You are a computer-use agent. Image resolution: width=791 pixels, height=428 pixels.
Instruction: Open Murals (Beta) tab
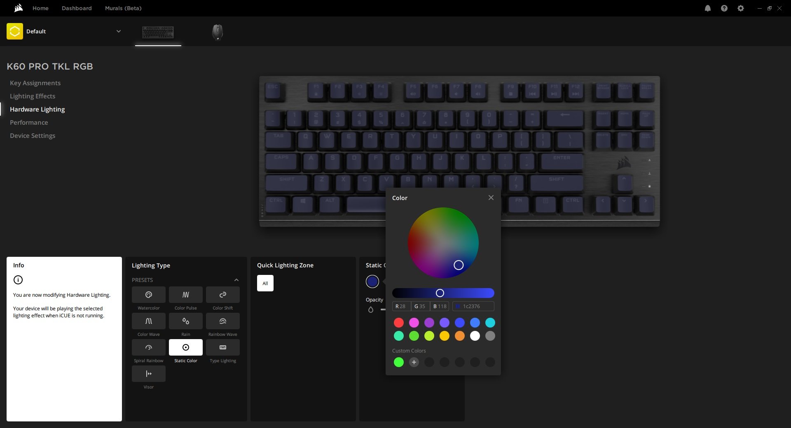(123, 8)
